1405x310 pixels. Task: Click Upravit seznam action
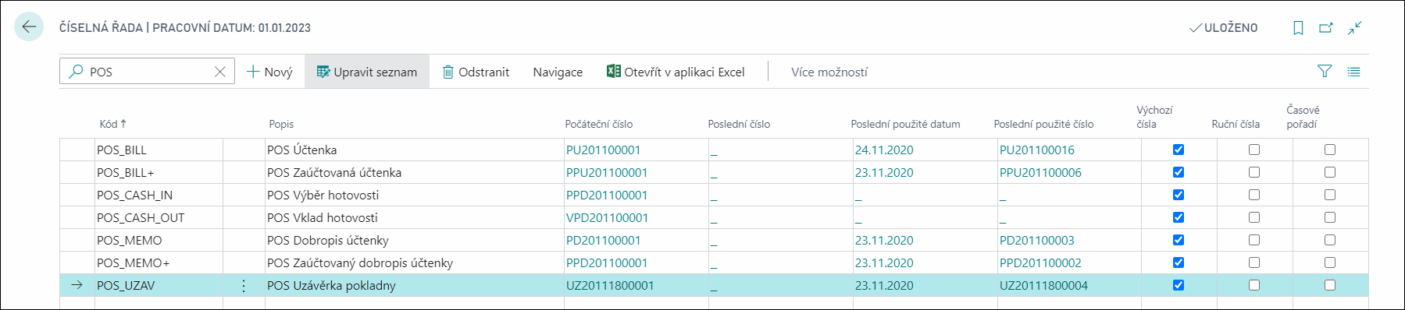(x=367, y=72)
